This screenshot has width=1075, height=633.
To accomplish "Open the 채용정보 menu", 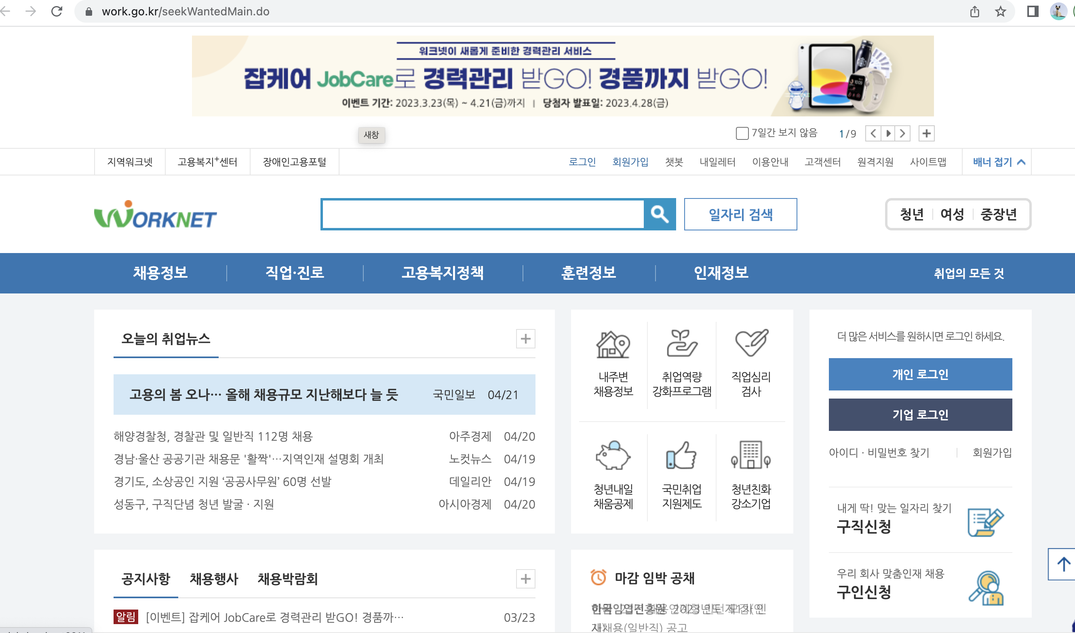I will pos(160,273).
